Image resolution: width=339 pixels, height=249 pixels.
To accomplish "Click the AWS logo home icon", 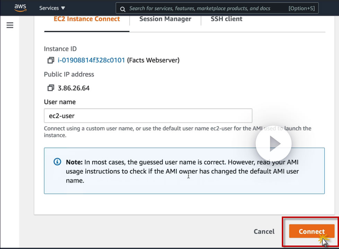I will click(x=20, y=8).
